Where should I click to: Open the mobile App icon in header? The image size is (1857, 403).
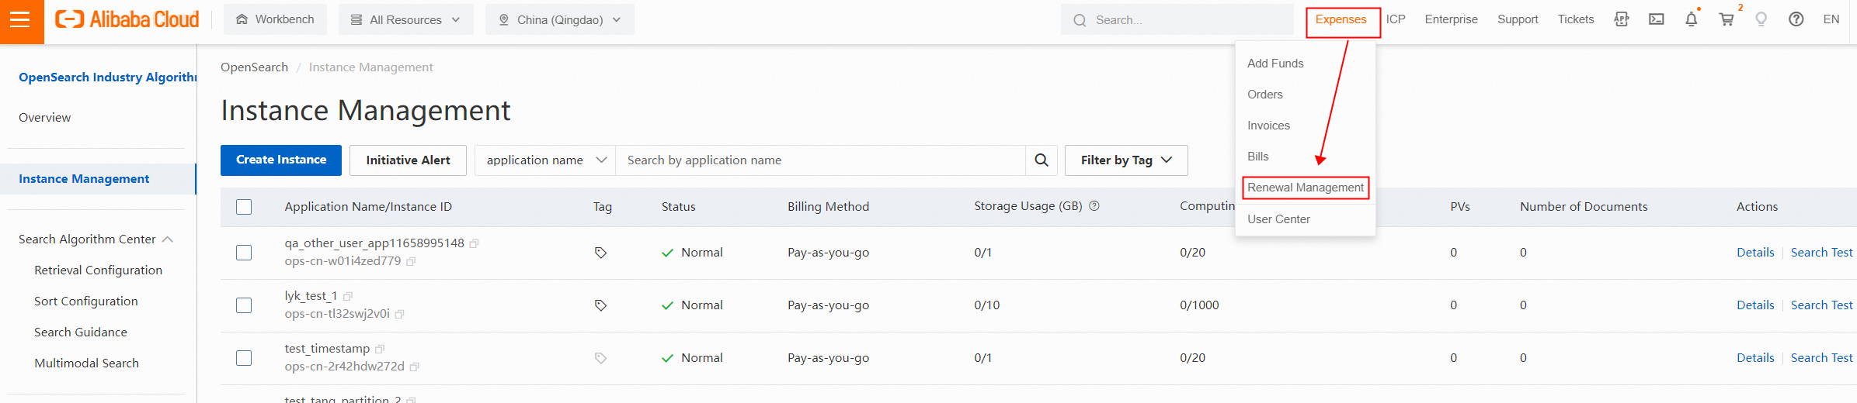1621,19
